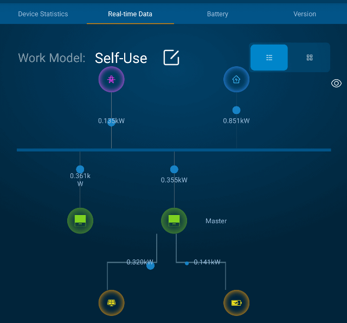
Task: Click the 0.141kW battery power reading
Action: click(x=207, y=262)
